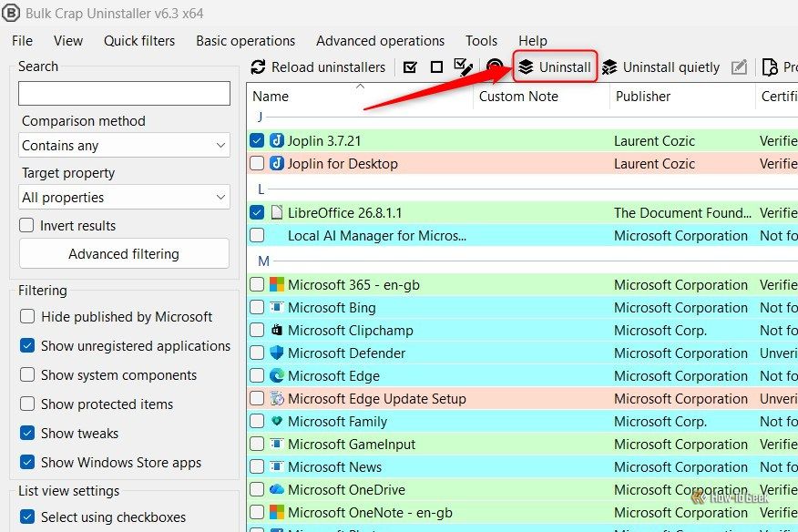Click the Joplin for Desktop app icon

(277, 163)
